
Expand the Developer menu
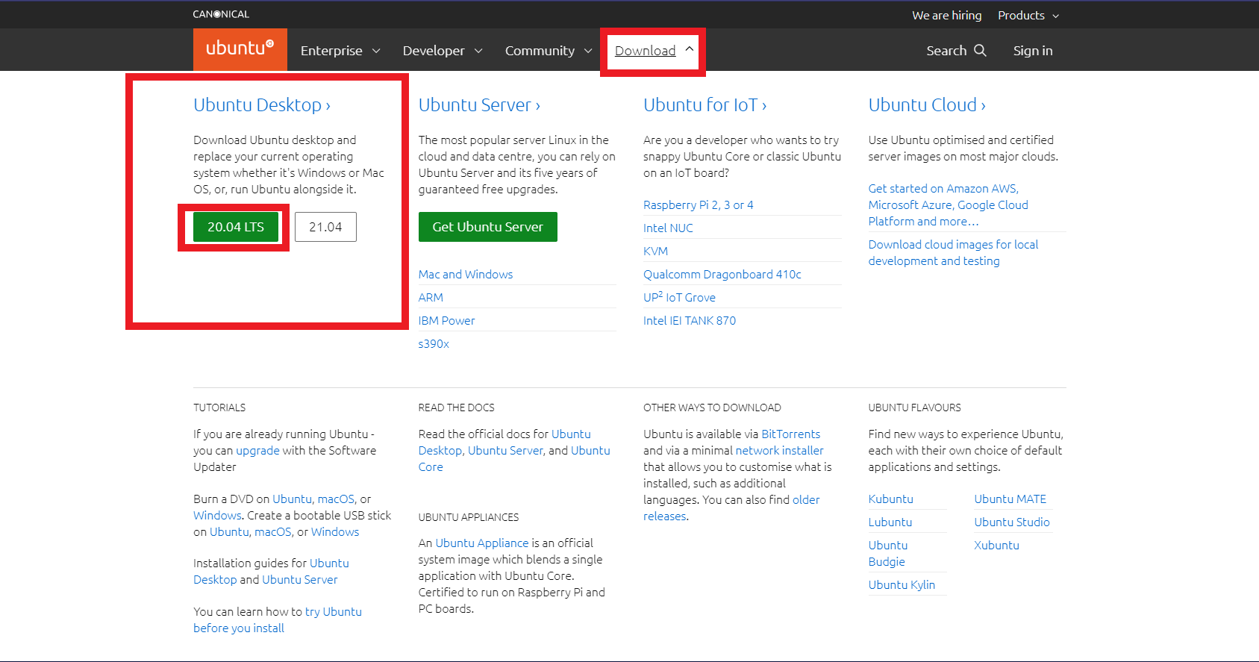(443, 51)
